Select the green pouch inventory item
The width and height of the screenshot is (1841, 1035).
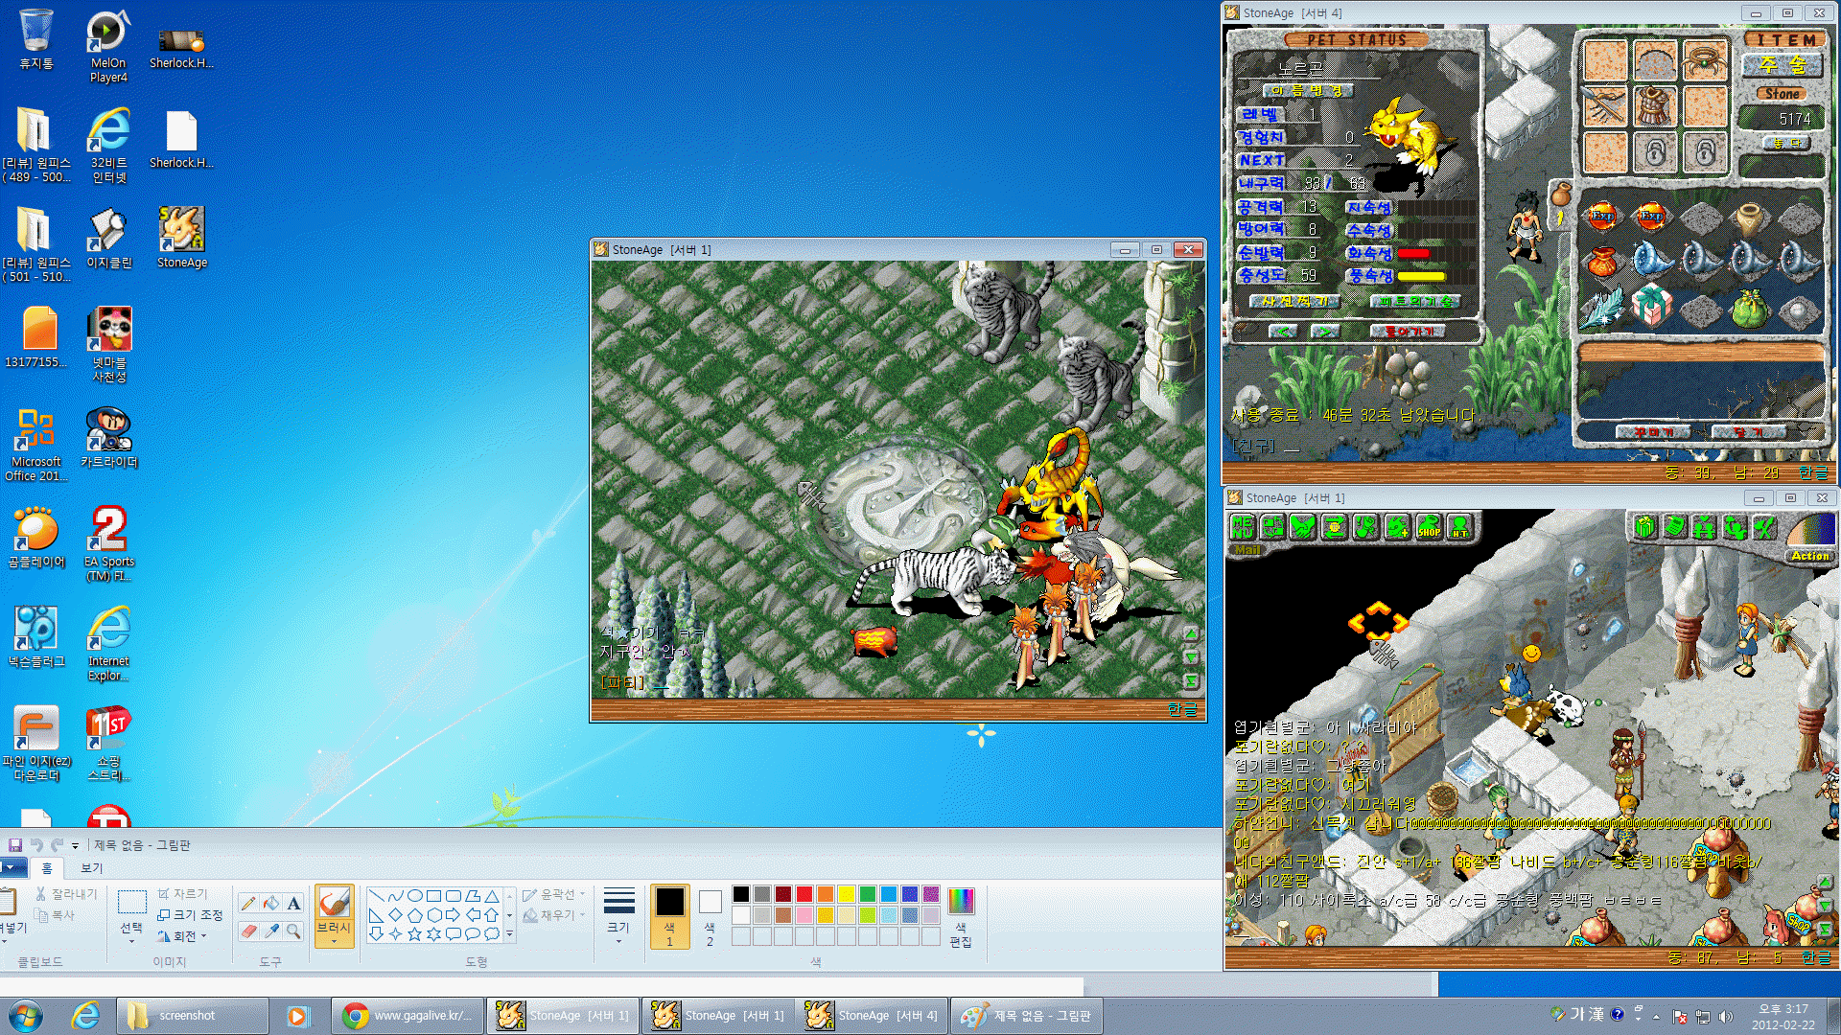click(x=1750, y=308)
